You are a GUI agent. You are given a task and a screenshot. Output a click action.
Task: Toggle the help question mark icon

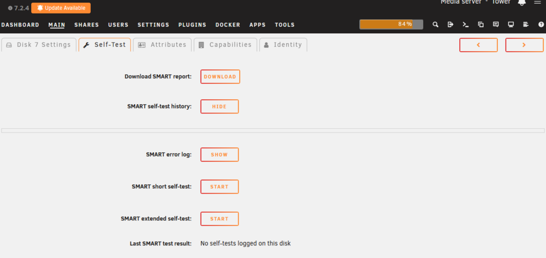541,25
